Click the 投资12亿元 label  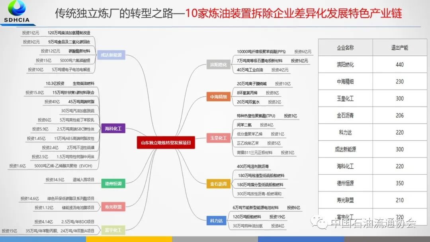click(x=51, y=51)
